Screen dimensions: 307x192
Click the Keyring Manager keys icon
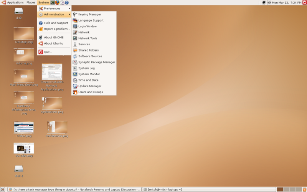[x=75, y=14]
